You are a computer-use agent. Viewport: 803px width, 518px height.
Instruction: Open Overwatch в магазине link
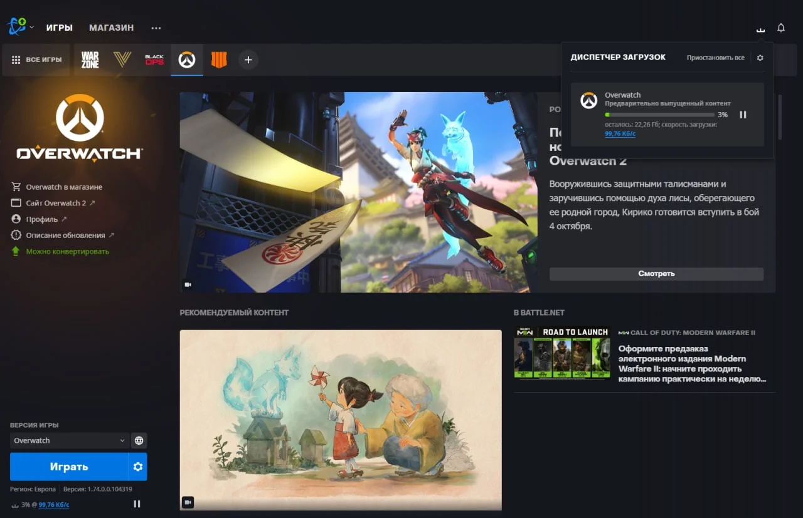(x=64, y=187)
